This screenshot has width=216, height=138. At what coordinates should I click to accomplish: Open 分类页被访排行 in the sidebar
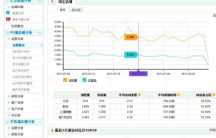[22, 77]
